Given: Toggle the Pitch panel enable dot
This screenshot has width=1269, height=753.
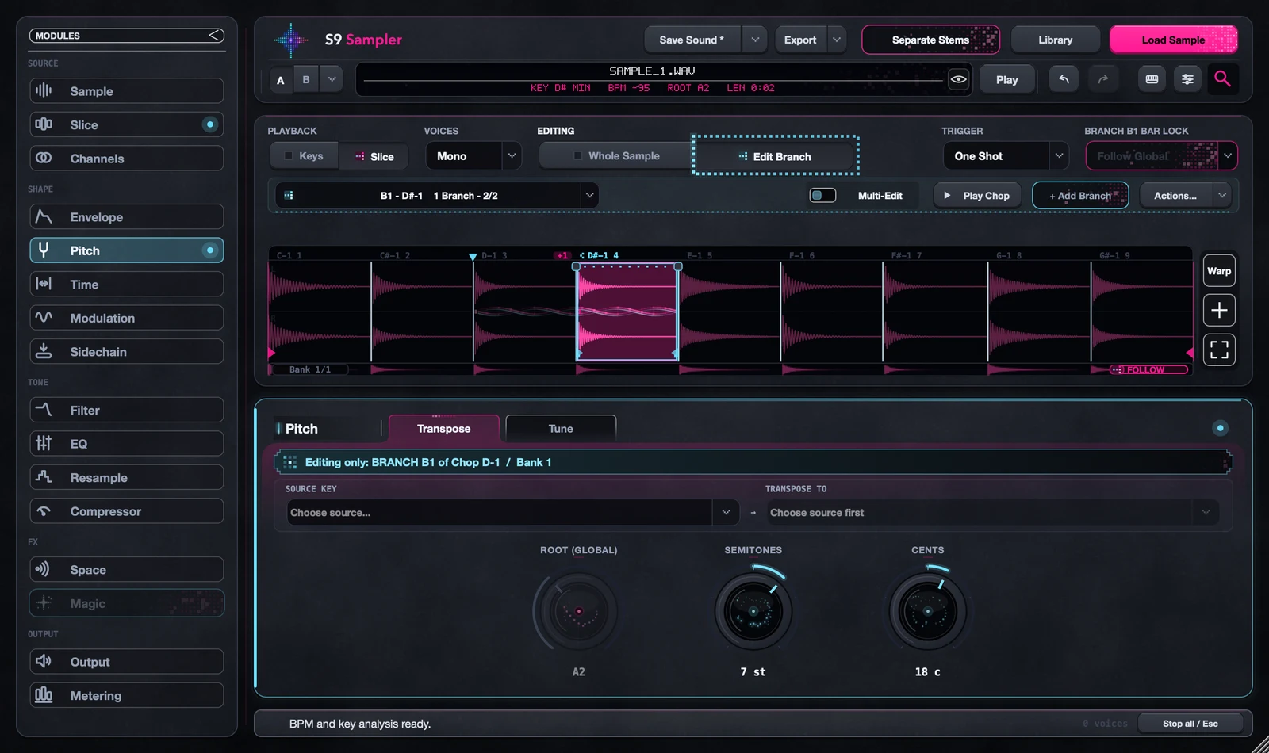Looking at the screenshot, I should pos(1220,428).
